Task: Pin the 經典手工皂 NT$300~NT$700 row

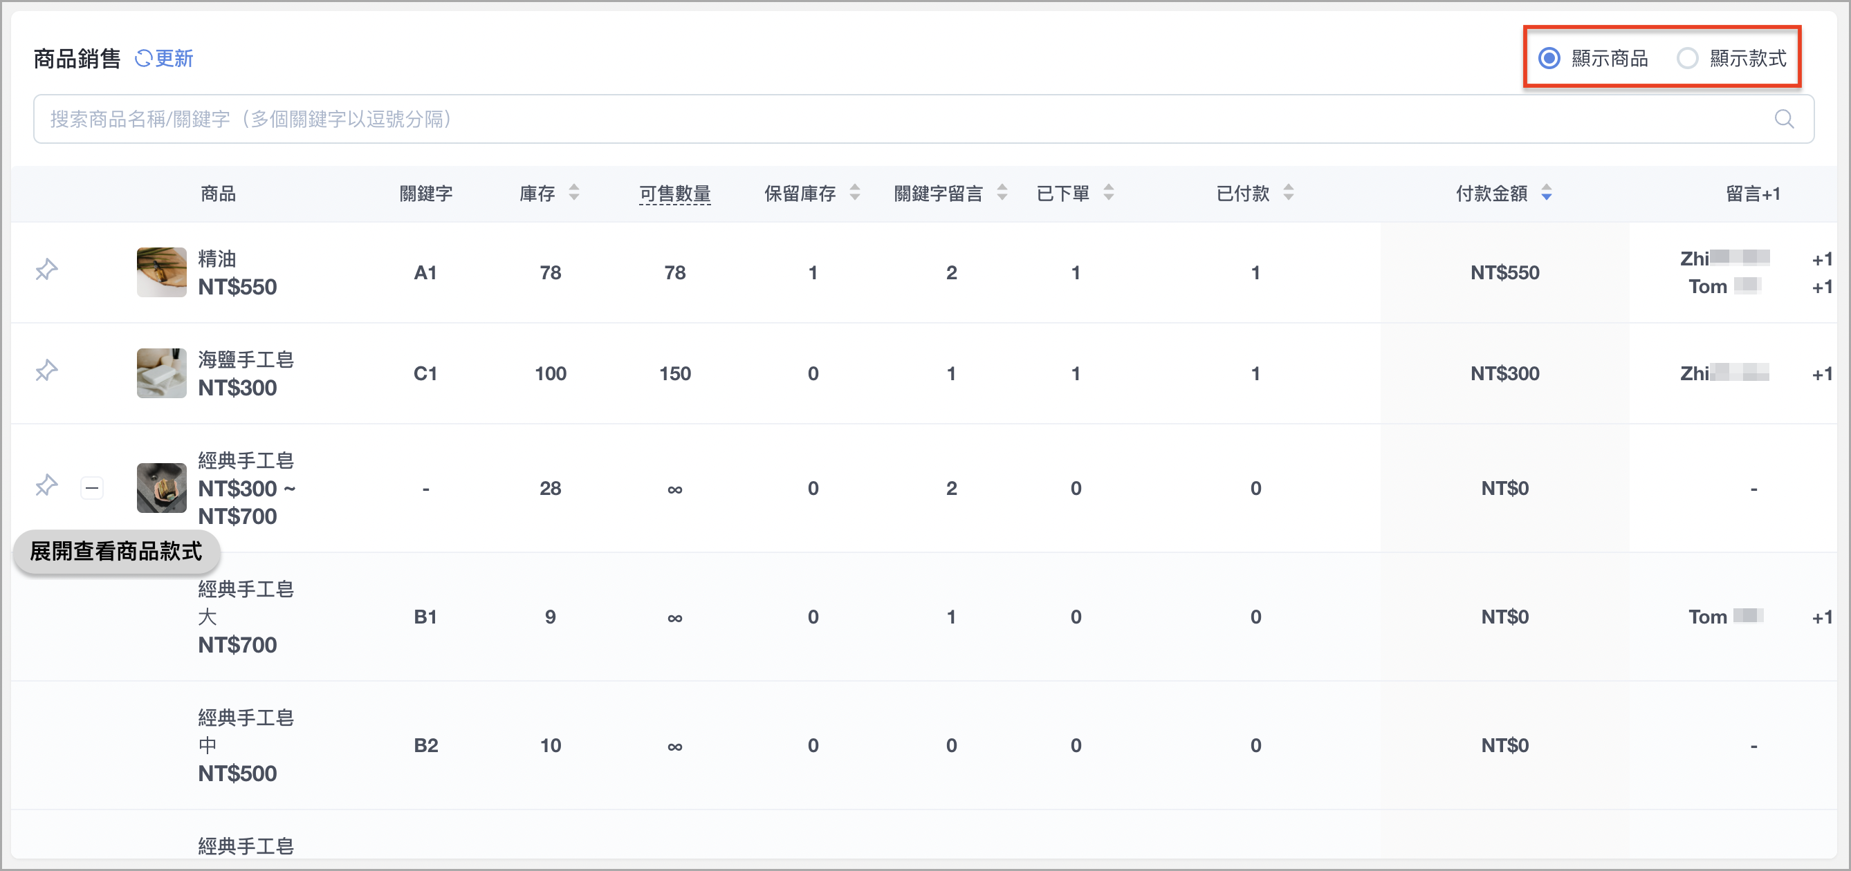Action: click(47, 485)
